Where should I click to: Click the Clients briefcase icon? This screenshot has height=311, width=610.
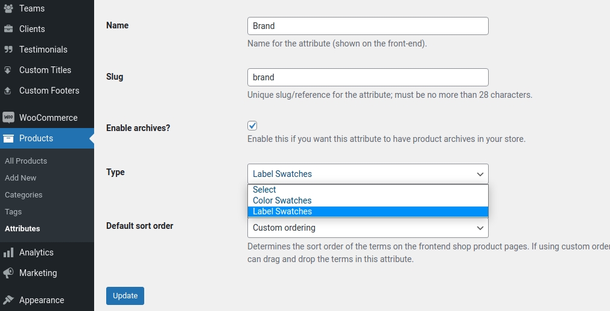click(x=8, y=29)
